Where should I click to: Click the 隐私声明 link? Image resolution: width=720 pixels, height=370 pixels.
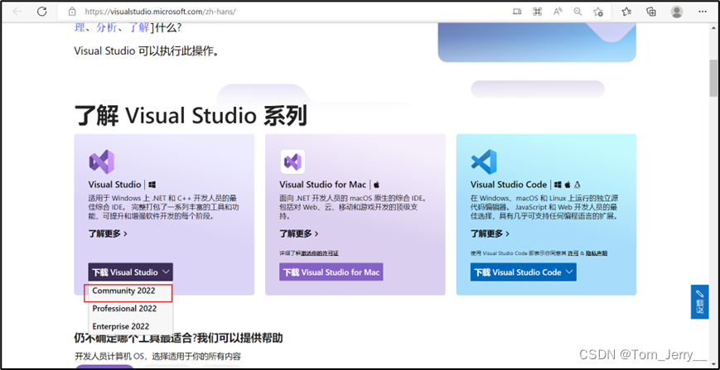click(x=596, y=253)
